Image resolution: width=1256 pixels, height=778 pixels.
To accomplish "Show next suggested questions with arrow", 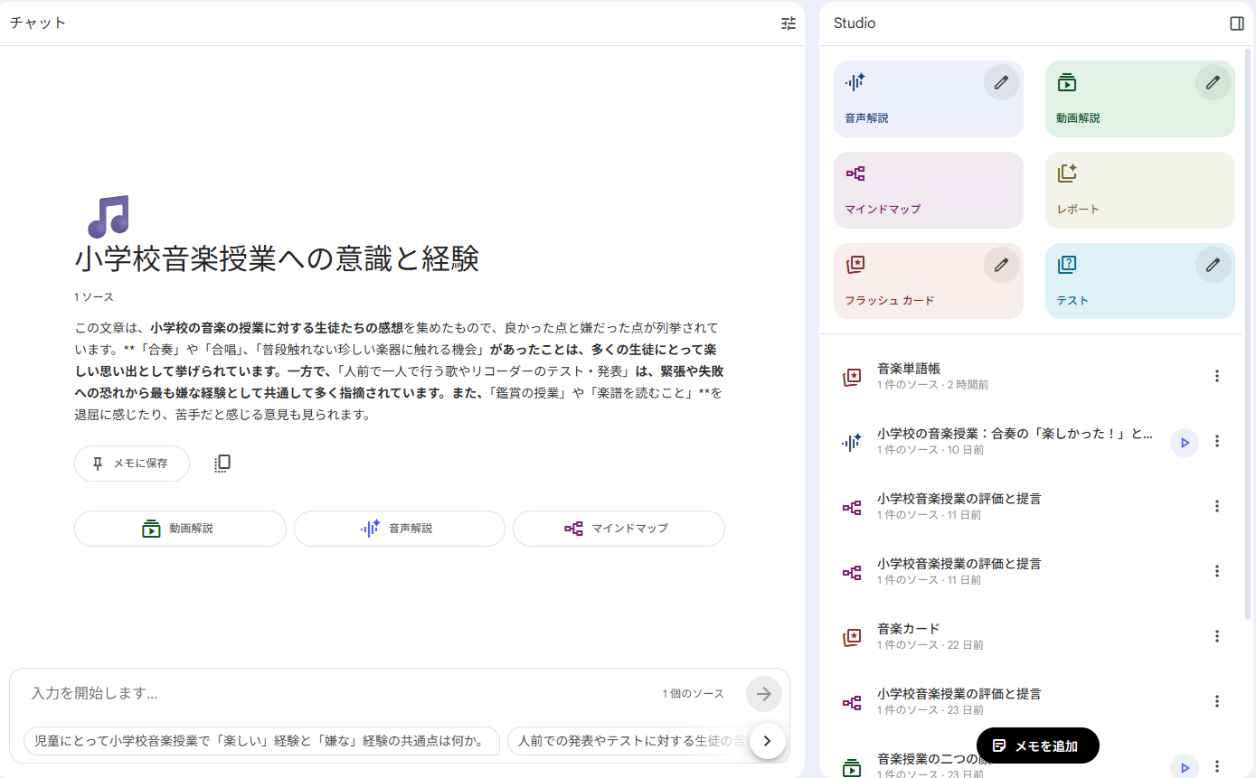I will coord(767,741).
